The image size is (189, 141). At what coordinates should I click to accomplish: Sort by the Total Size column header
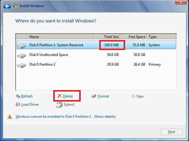click(x=107, y=37)
